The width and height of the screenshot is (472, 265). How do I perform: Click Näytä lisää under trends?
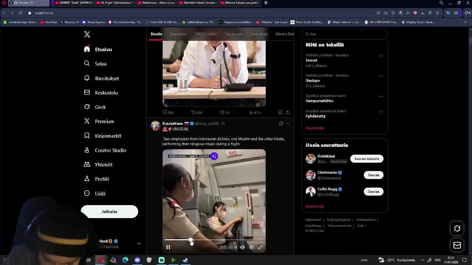coord(315,128)
